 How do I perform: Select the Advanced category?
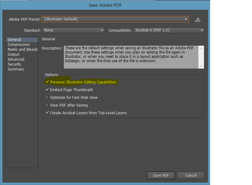[16, 59]
